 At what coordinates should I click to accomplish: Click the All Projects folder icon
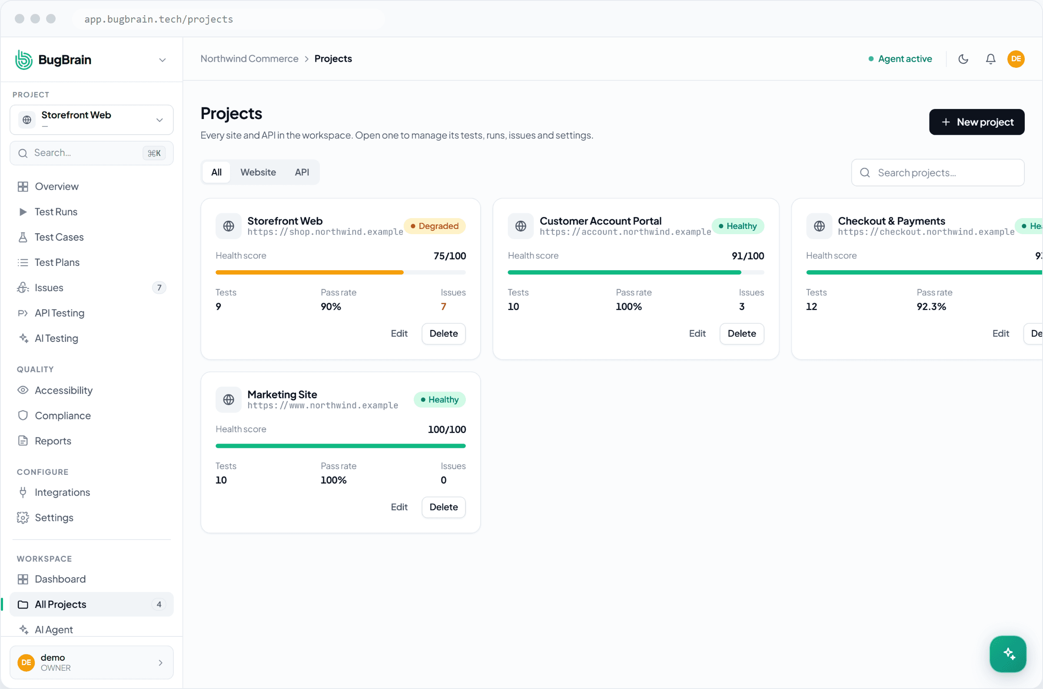[23, 605]
